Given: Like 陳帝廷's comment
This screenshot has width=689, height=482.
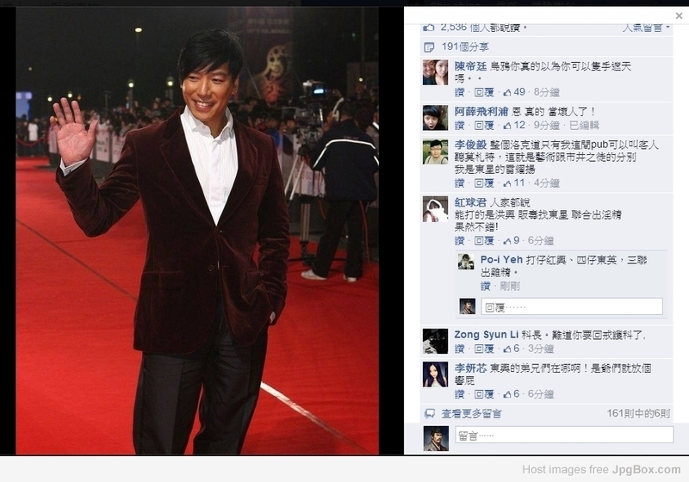Looking at the screenshot, I should click(459, 92).
